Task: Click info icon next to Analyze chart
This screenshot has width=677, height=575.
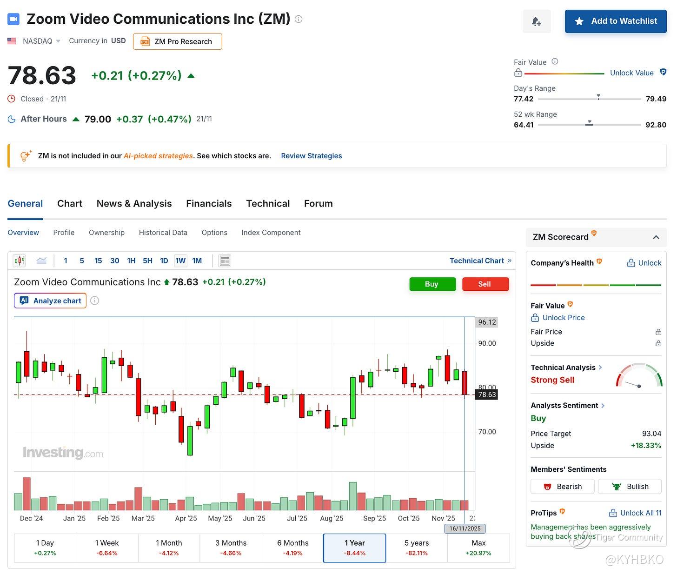Action: click(94, 301)
